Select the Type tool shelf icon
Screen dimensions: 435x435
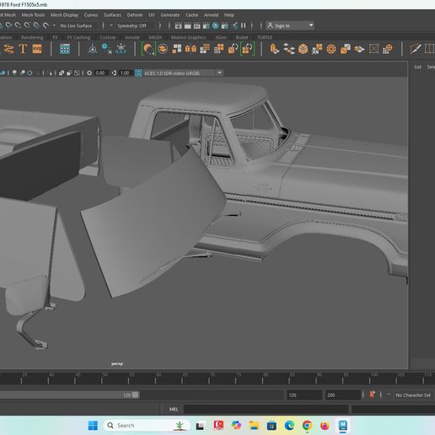tap(23, 49)
